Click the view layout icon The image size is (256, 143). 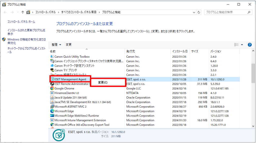[236, 45]
